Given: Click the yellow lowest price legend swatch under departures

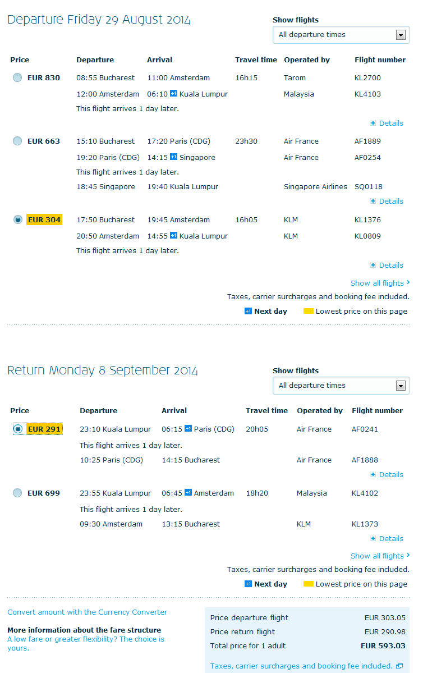Looking at the screenshot, I should [x=309, y=312].
